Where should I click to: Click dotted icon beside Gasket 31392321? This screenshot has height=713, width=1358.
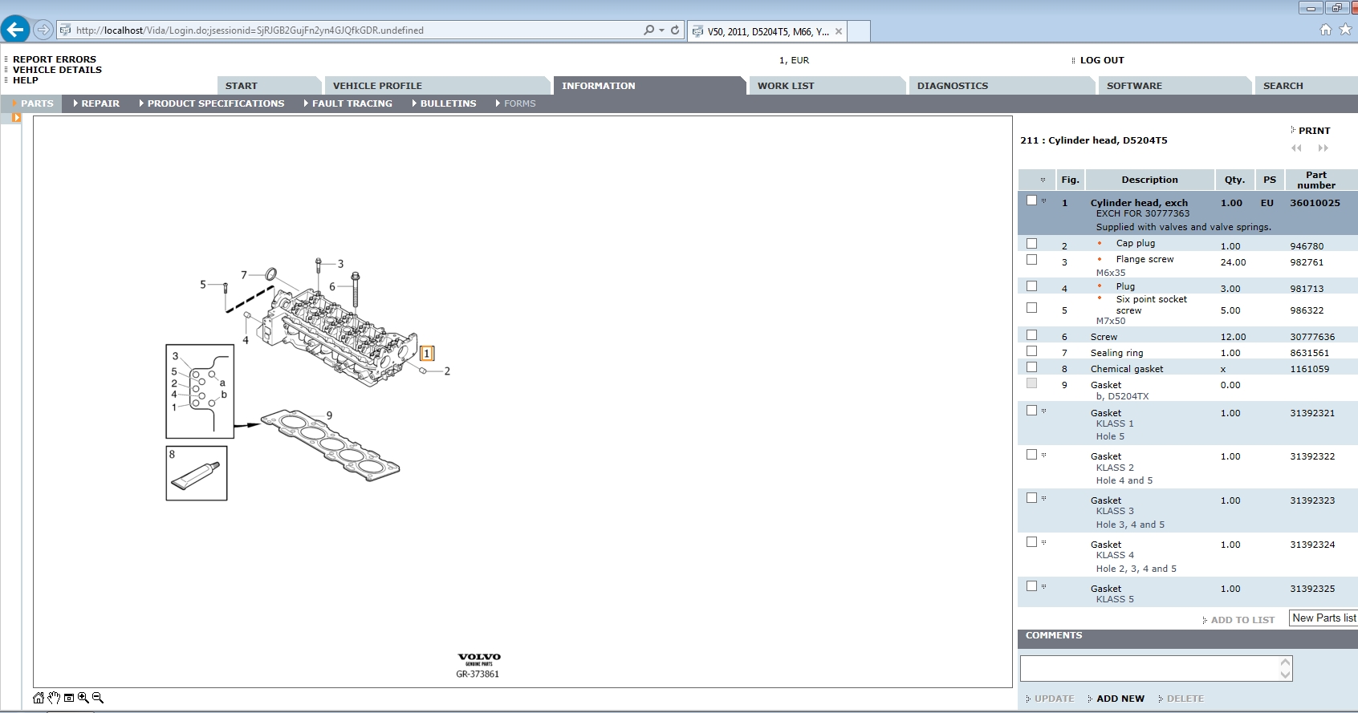[1043, 411]
